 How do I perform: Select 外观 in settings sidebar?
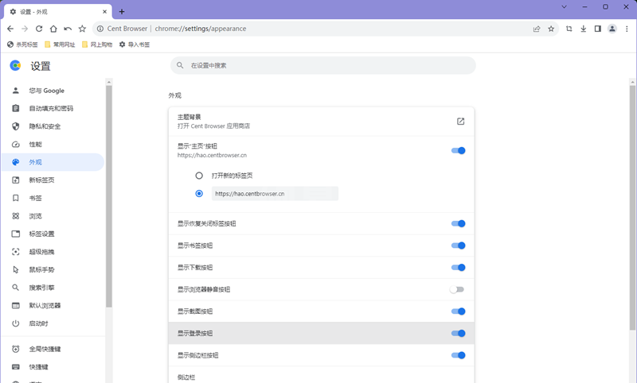pos(53,162)
